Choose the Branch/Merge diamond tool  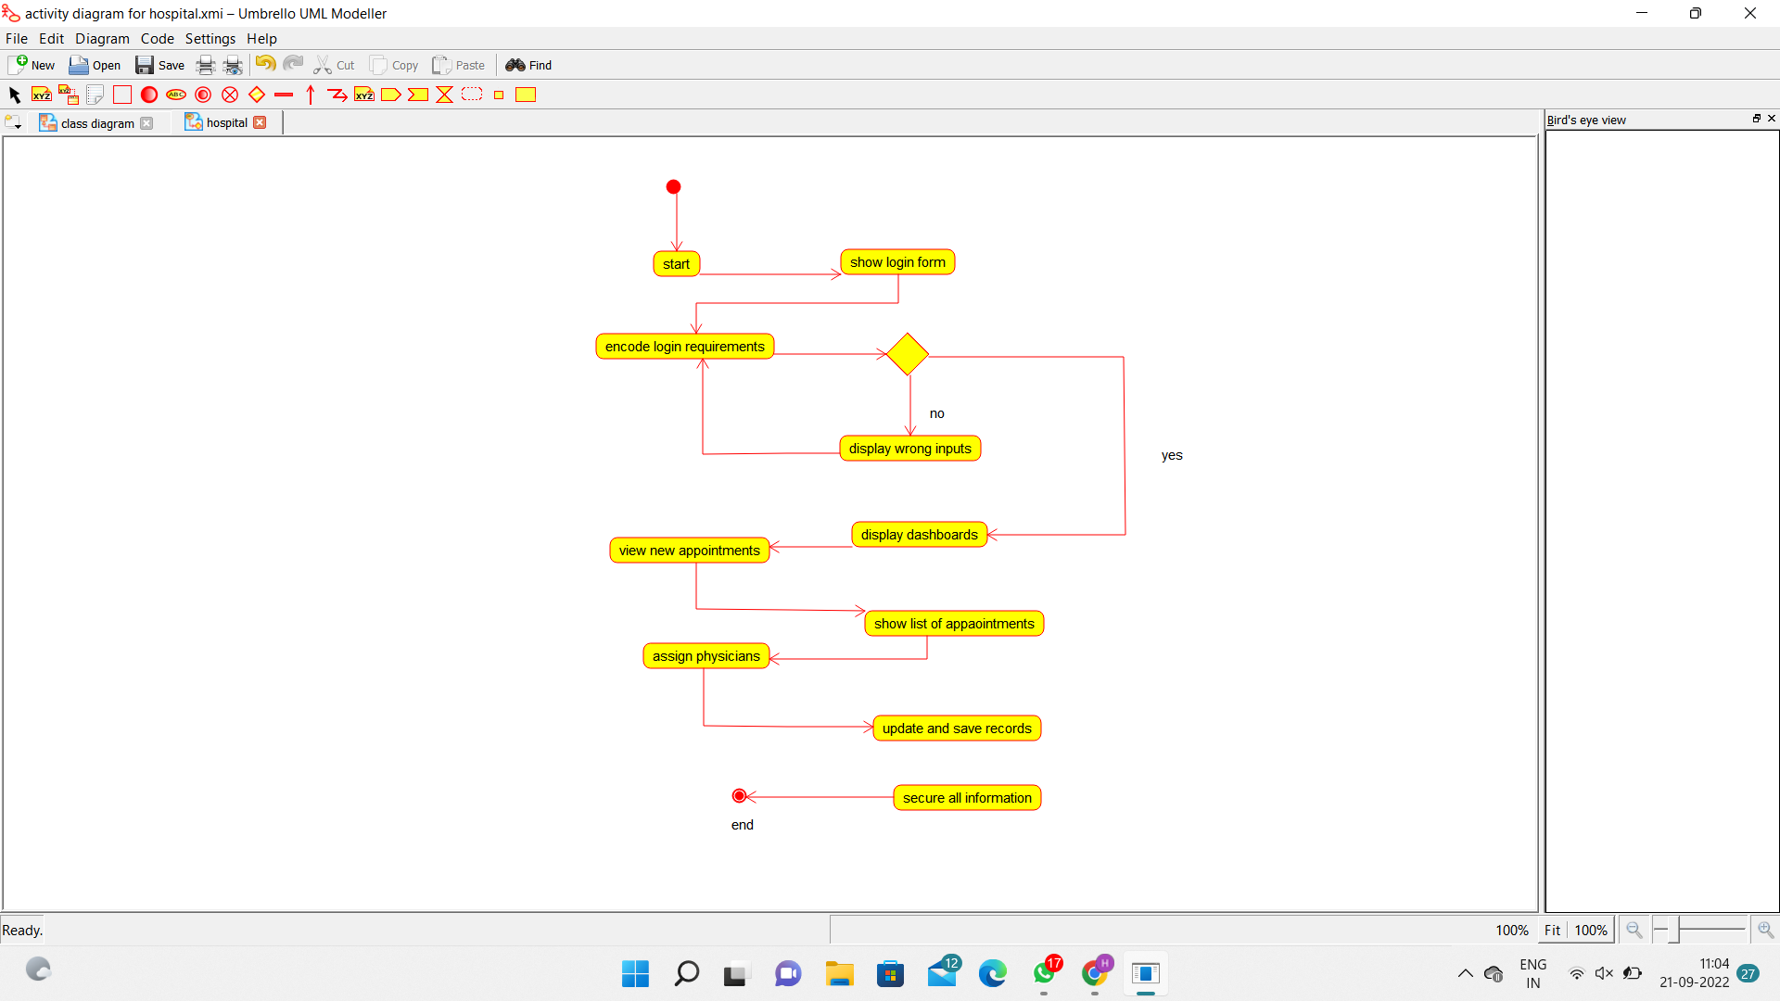tap(257, 95)
